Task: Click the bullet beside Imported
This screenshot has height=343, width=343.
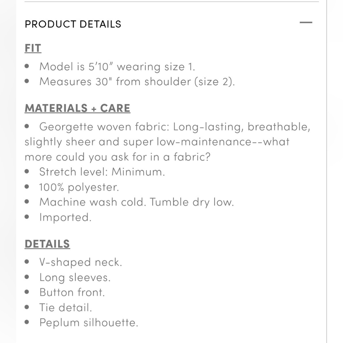Action: pos(27,217)
